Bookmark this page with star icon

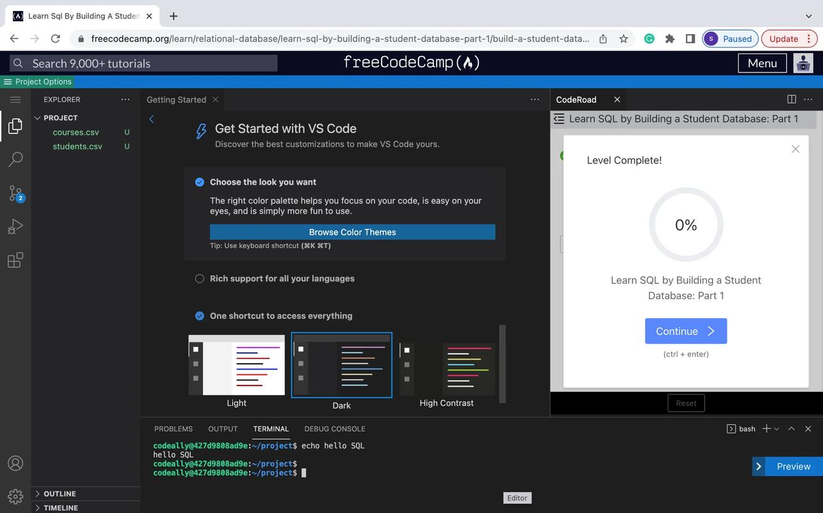(x=624, y=38)
